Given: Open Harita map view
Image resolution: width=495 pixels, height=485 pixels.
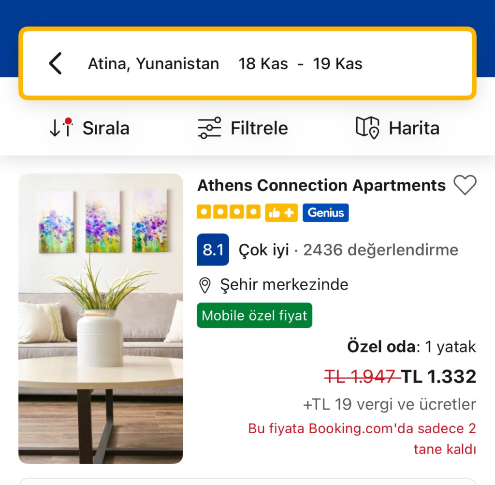Looking at the screenshot, I should click(397, 128).
